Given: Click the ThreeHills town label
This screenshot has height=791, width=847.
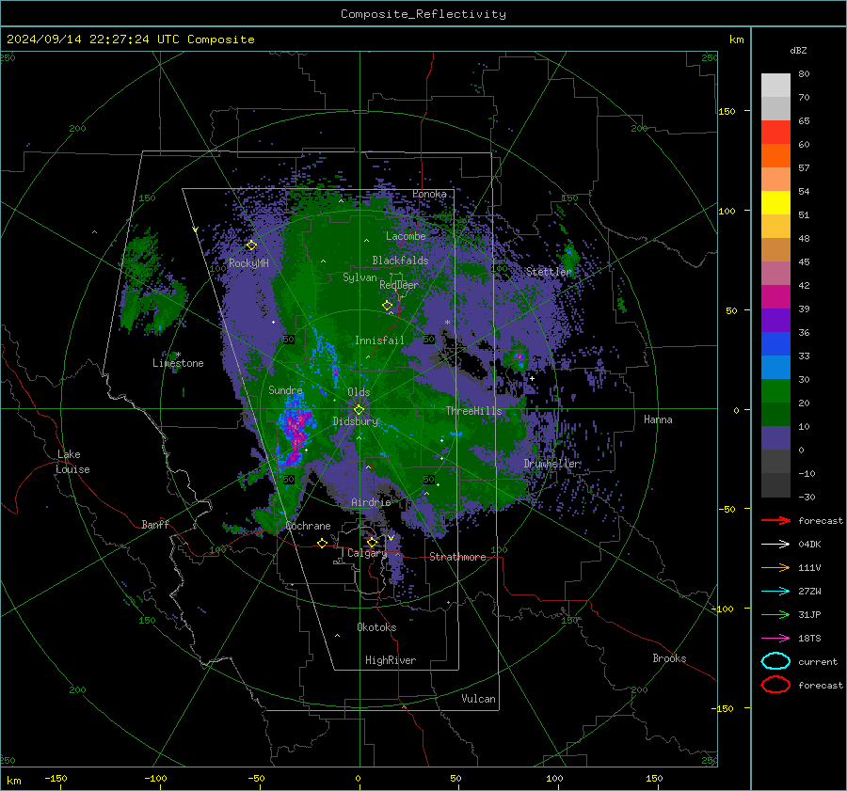Looking at the screenshot, I should tap(473, 411).
